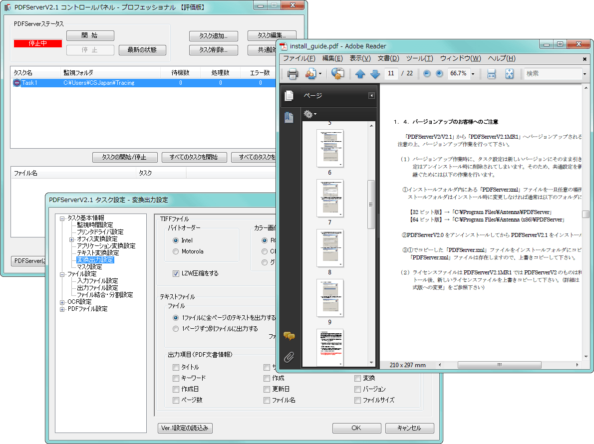Click the zoom out minus icon

pyautogui.click(x=427, y=73)
